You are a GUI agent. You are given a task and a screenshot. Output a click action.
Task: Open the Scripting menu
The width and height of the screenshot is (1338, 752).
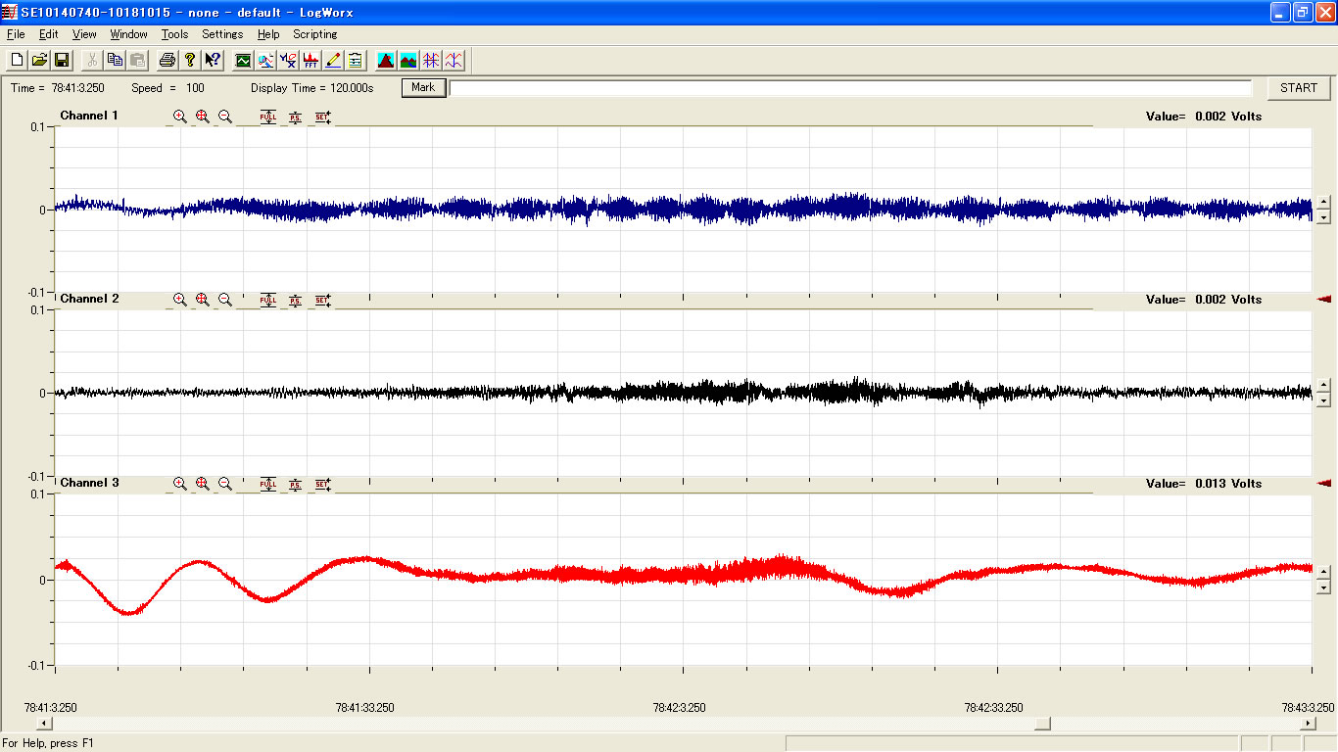(x=314, y=34)
